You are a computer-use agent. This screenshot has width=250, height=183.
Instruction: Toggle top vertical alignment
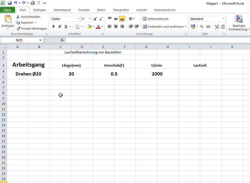[x=110, y=19]
